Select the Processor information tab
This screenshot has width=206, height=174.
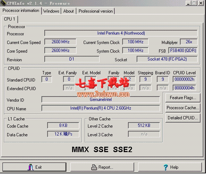(21, 11)
